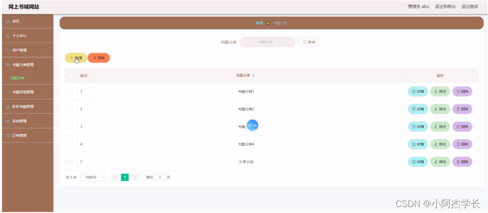Open 详情 for row 1
The width and height of the screenshot is (488, 213).
click(x=418, y=91)
